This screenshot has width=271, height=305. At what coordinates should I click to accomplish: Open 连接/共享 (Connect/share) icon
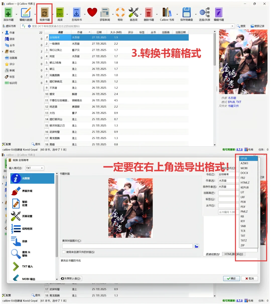tap(205, 14)
